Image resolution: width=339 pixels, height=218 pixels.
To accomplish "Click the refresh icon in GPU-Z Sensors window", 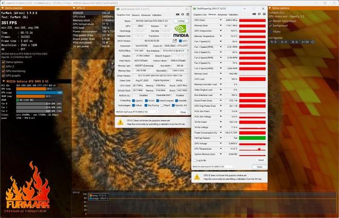I will [x=259, y=14].
